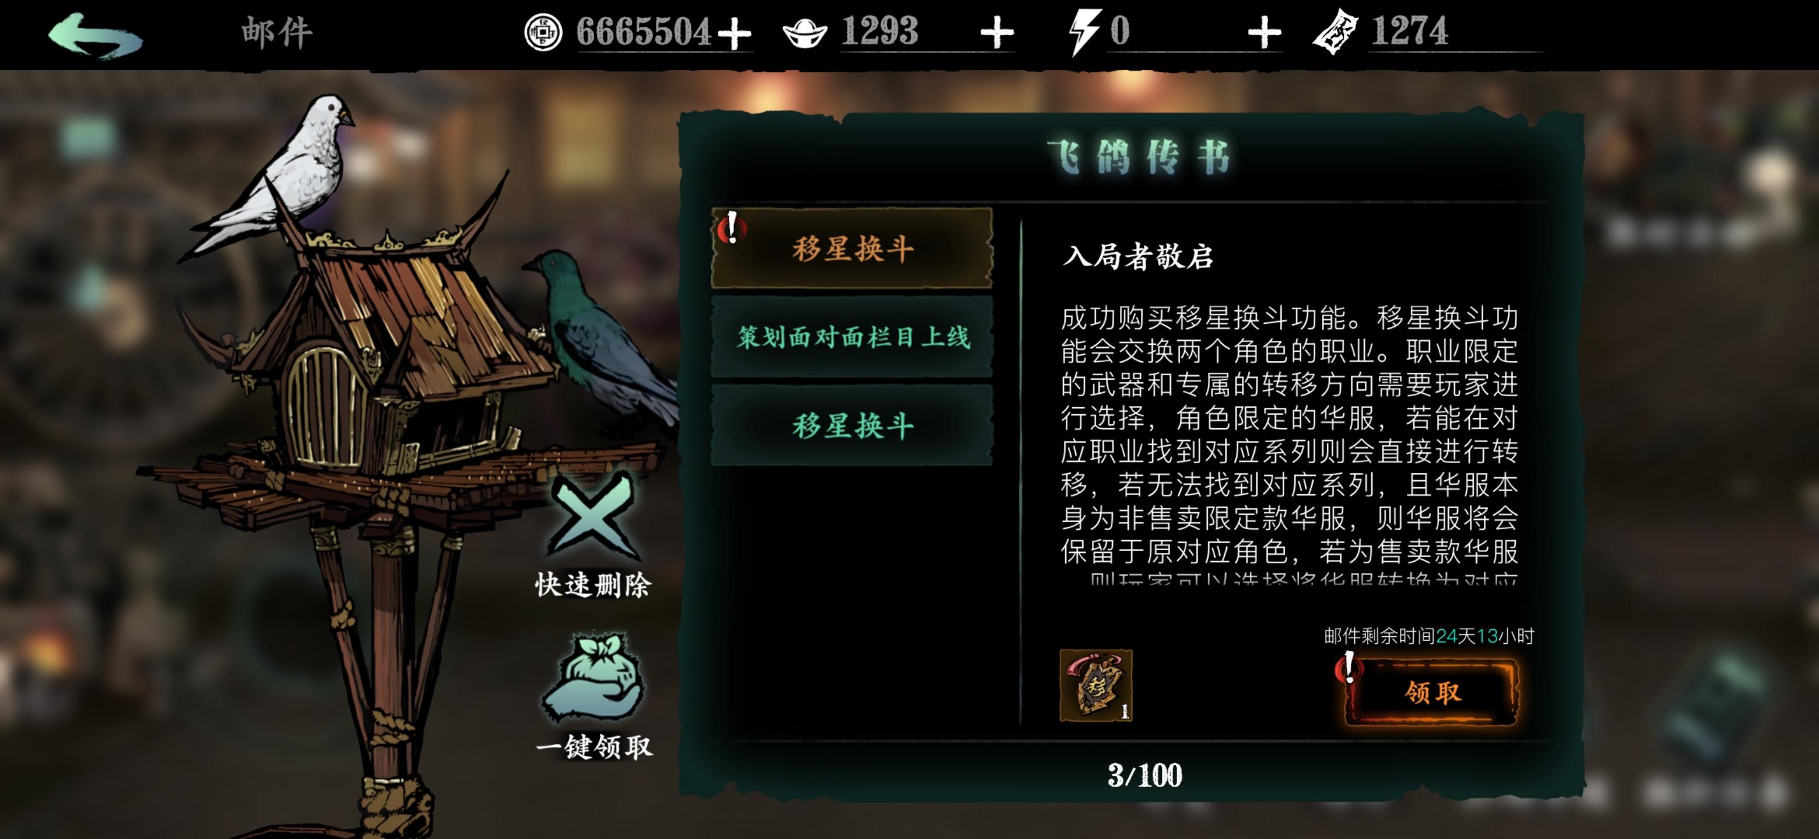Screen dimensions: 1819x839
Task: Go back using the teal arrow icon
Action: [x=96, y=34]
